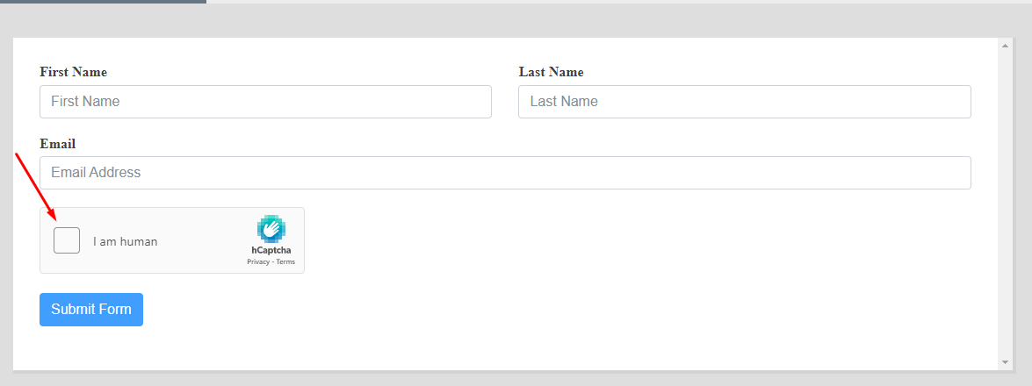This screenshot has width=1032, height=386.
Task: Check the "I am human" checkbox
Action: pyautogui.click(x=67, y=240)
